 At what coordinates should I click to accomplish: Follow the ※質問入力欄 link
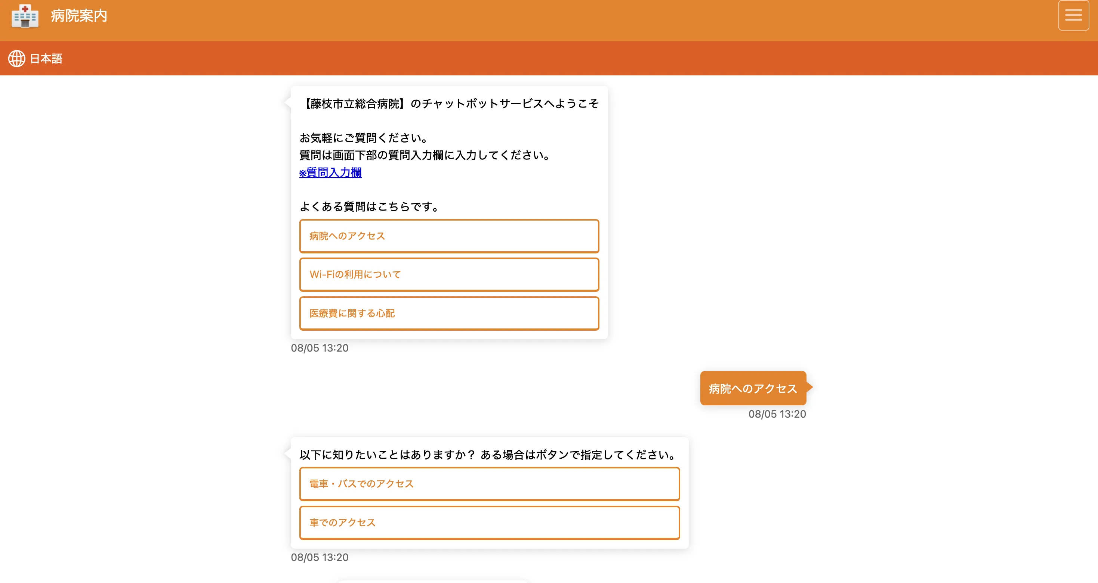pyautogui.click(x=330, y=172)
